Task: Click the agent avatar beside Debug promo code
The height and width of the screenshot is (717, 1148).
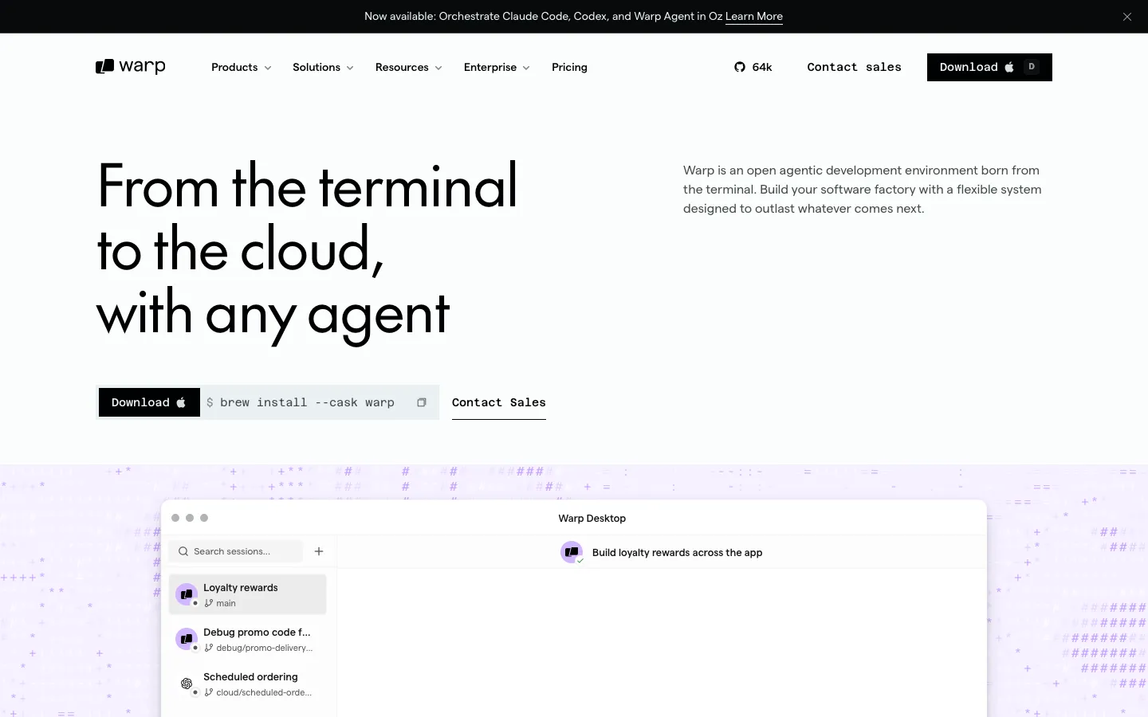Action: 187,639
